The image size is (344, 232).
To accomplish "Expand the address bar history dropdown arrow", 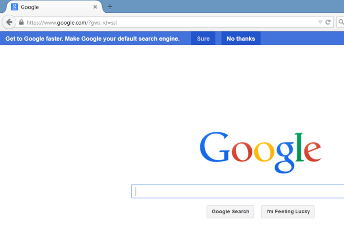I will coord(320,22).
